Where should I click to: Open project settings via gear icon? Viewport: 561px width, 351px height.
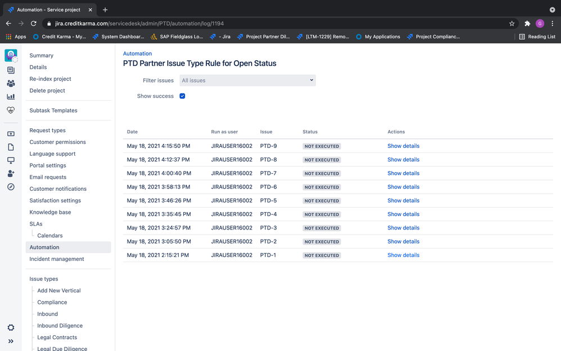[11, 327]
